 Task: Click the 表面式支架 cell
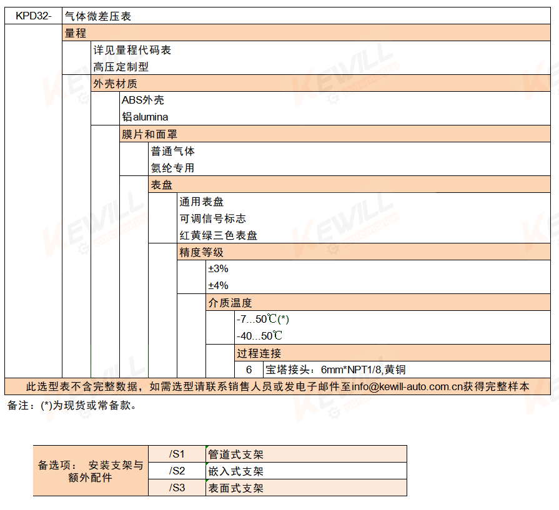tap(306, 488)
